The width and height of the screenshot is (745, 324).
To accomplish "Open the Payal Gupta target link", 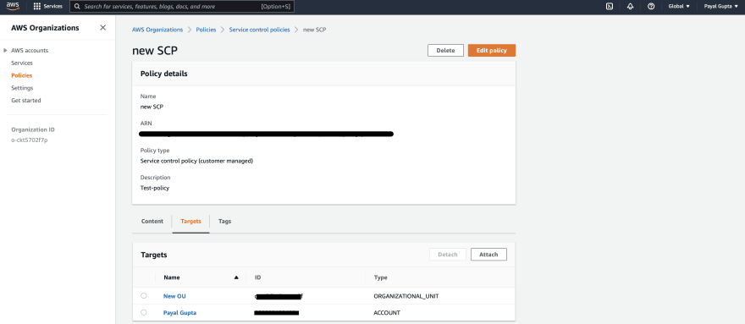I will (179, 313).
